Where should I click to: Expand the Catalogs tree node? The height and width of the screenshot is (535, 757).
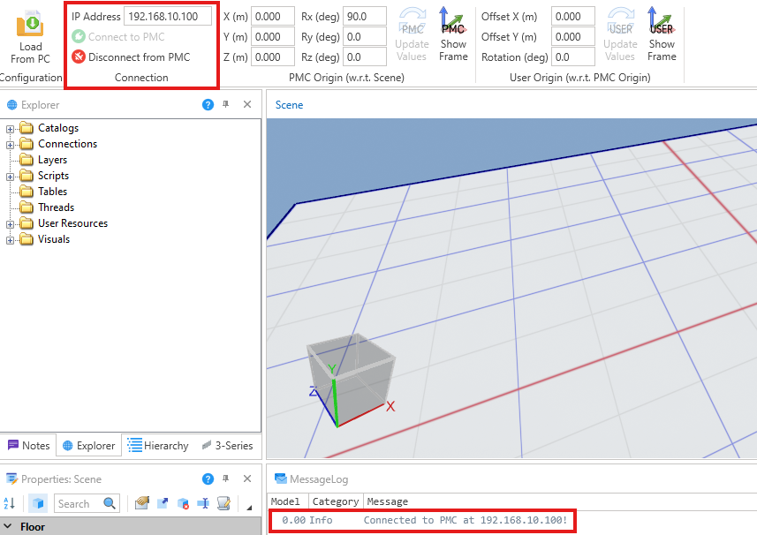coord(11,129)
